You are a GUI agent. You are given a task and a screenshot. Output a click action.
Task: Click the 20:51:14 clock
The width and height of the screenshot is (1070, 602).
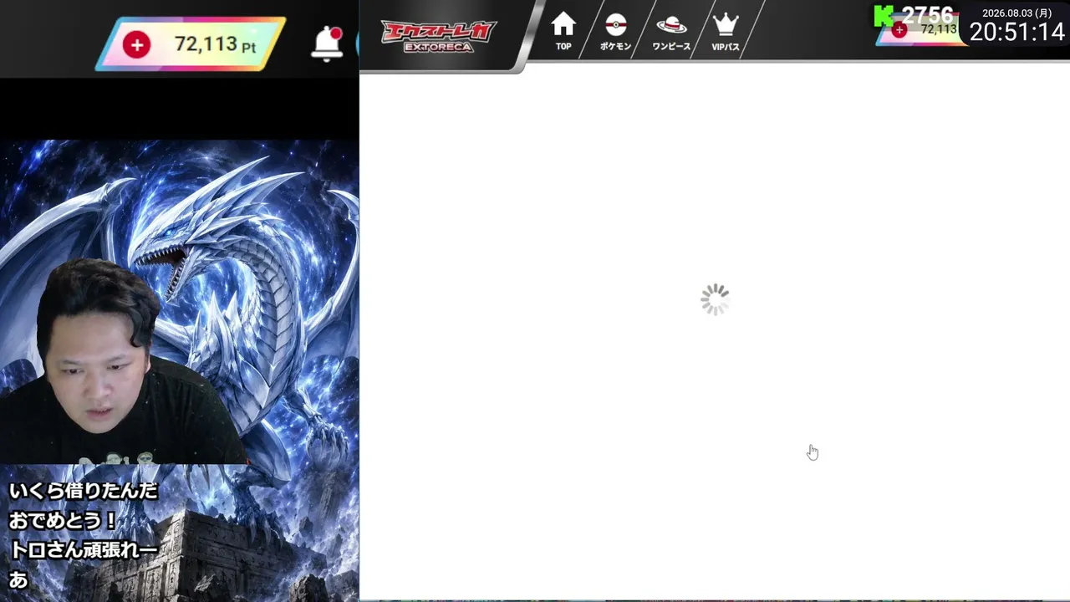[1017, 32]
